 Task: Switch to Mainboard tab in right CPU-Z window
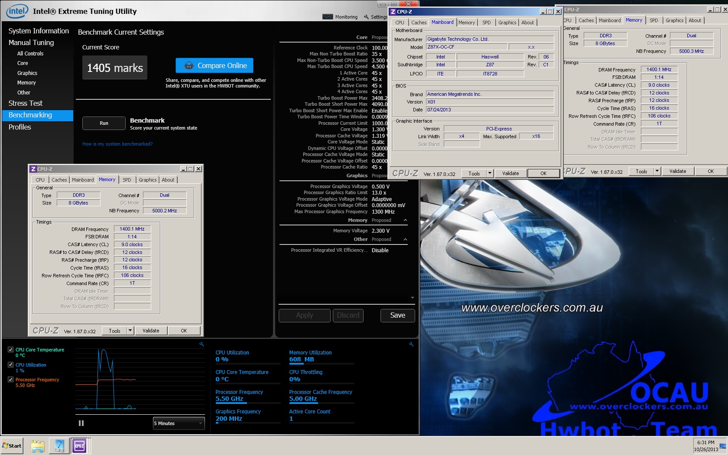click(610, 20)
